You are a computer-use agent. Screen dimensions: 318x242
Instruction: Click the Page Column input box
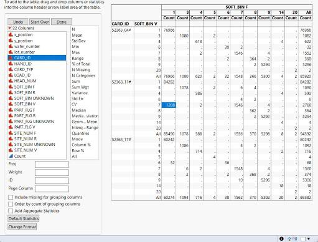52,188
